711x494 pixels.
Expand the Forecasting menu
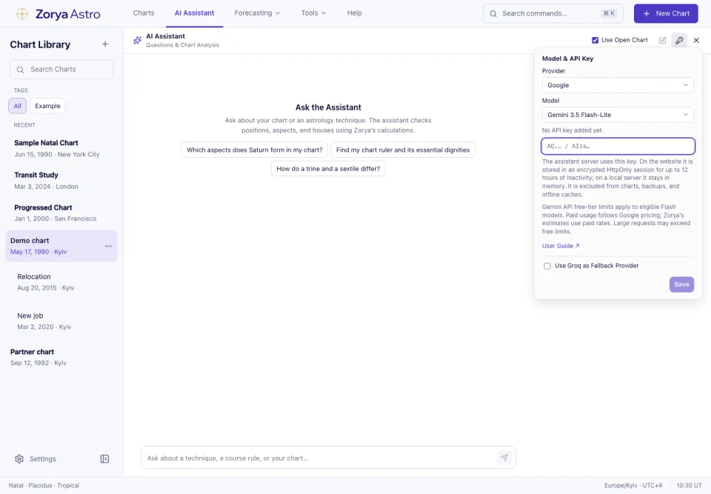point(257,13)
